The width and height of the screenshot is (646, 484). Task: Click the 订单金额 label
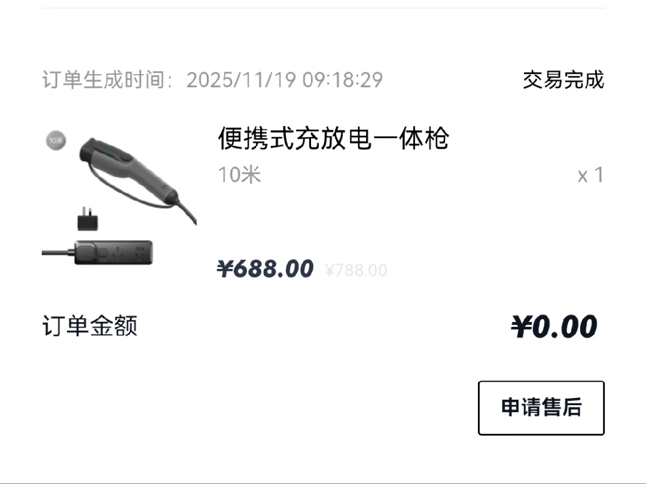pos(90,326)
